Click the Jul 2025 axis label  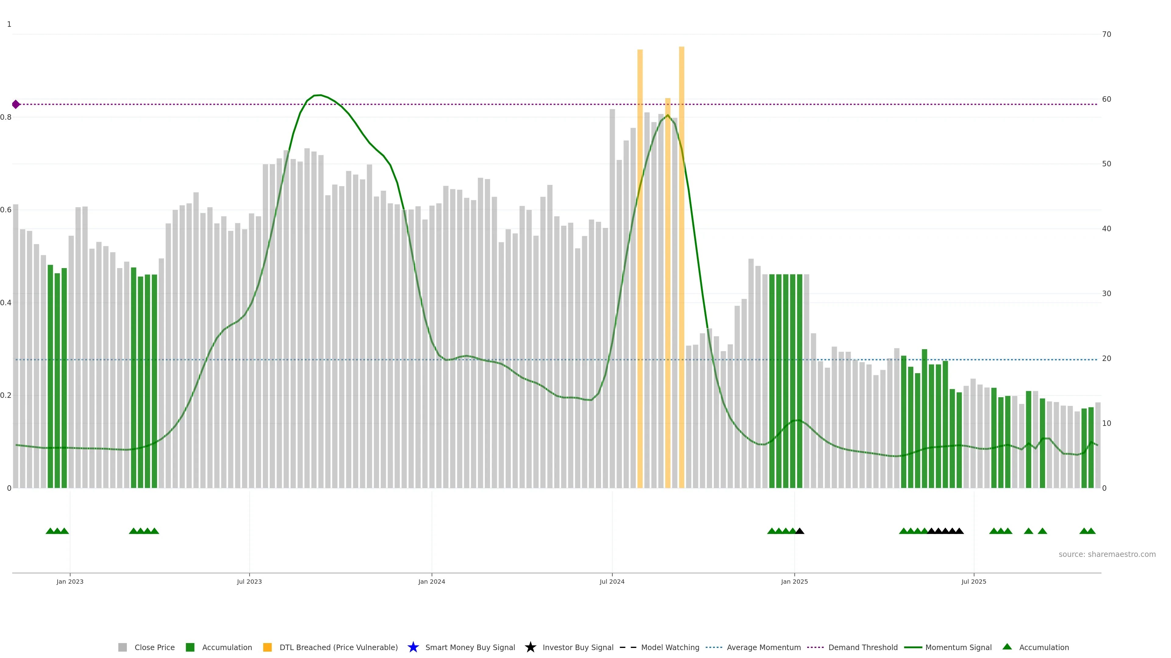tap(974, 581)
